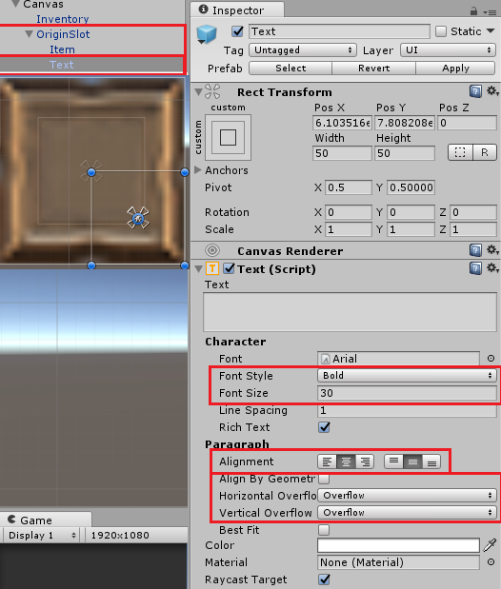
Task: Select OriginSlot in the hierarchy
Action: pyautogui.click(x=63, y=34)
